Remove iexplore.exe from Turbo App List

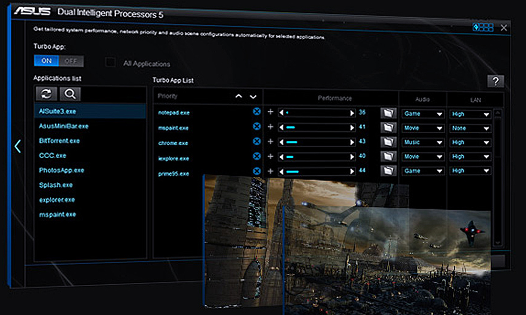tap(257, 156)
